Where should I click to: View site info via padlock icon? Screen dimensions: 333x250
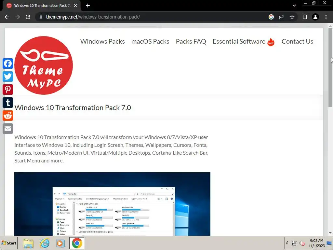tap(41, 17)
